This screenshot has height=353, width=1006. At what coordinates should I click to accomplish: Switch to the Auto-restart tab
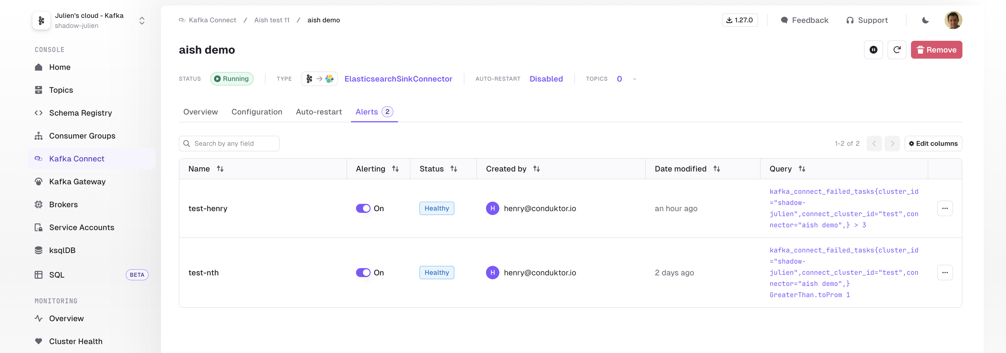point(319,112)
